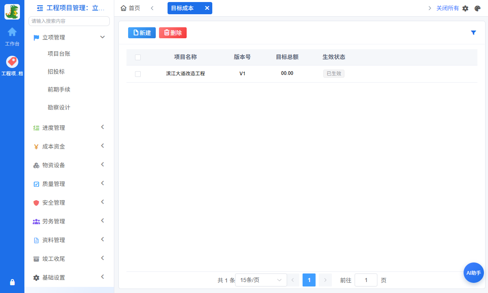Click the 首页 house icon
Viewport: 488px width, 293px height.
[124, 8]
